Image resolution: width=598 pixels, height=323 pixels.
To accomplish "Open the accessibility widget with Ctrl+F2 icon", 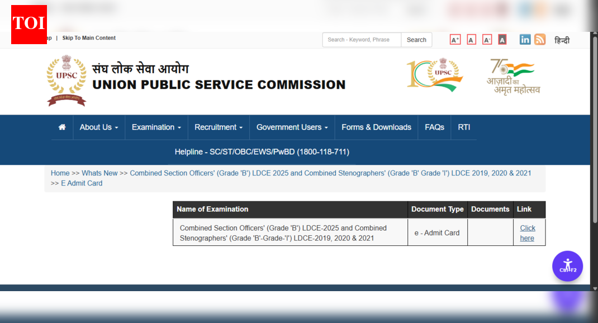I will pyautogui.click(x=567, y=266).
